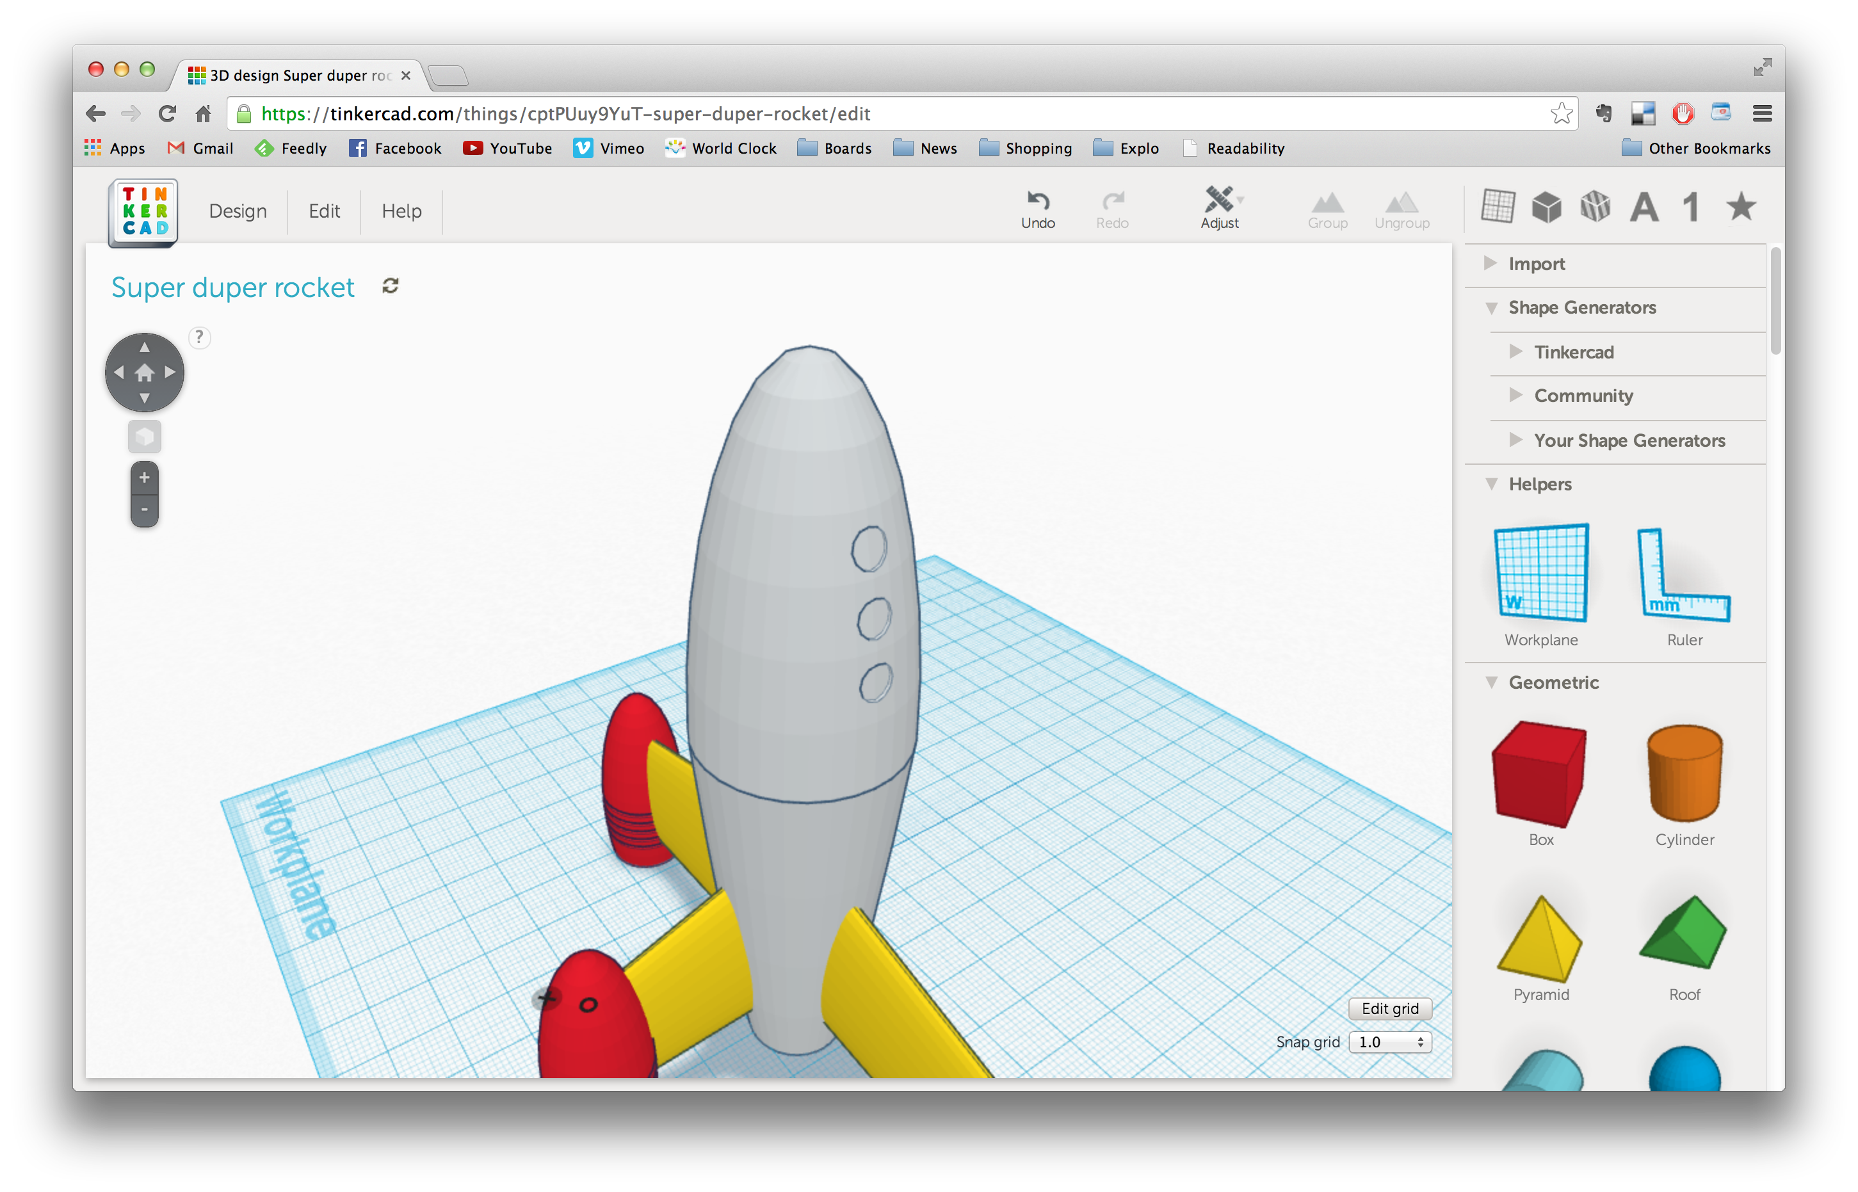Open the Feedly bookmark
Image resolution: width=1858 pixels, height=1192 pixels.
pyautogui.click(x=290, y=148)
